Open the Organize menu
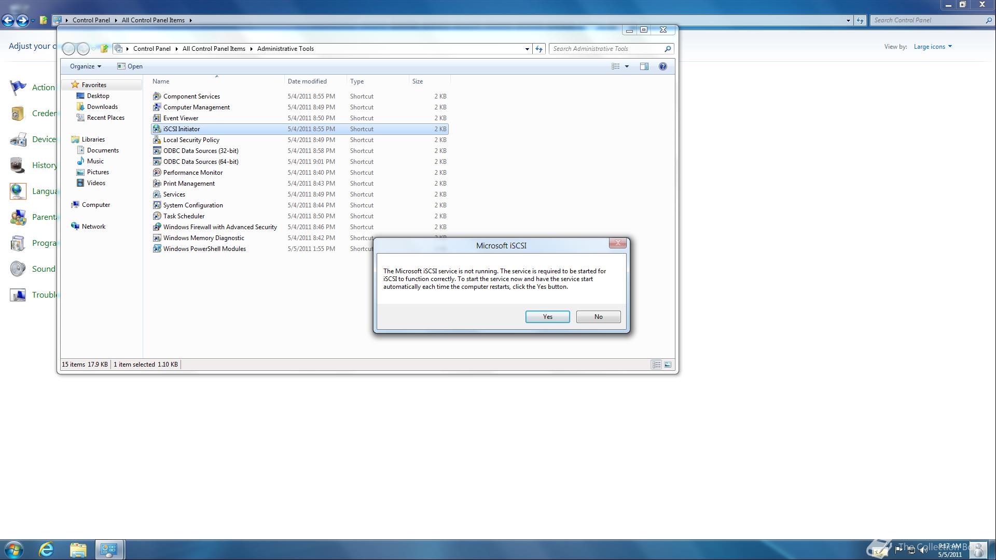 pyautogui.click(x=86, y=66)
